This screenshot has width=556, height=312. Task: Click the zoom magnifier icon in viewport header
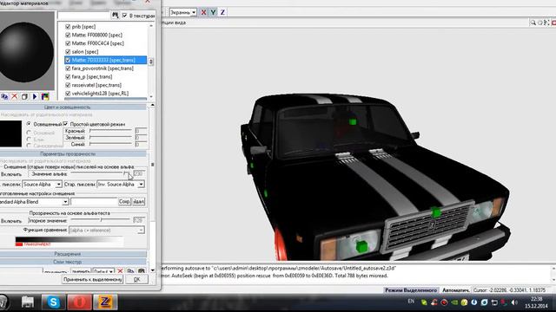[533, 23]
